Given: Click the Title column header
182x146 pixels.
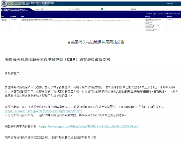Looking at the screenshot, I should pyautogui.click(x=23, y=17).
